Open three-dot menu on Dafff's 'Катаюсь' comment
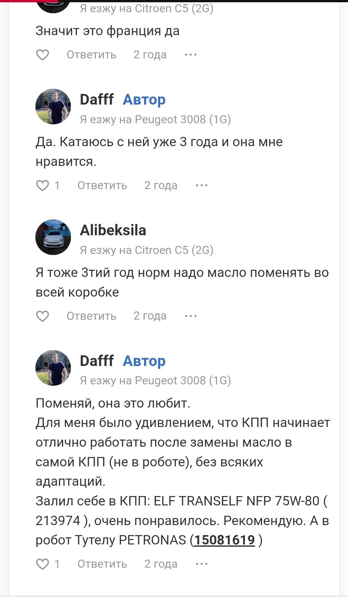This screenshot has width=348, height=599. (202, 186)
